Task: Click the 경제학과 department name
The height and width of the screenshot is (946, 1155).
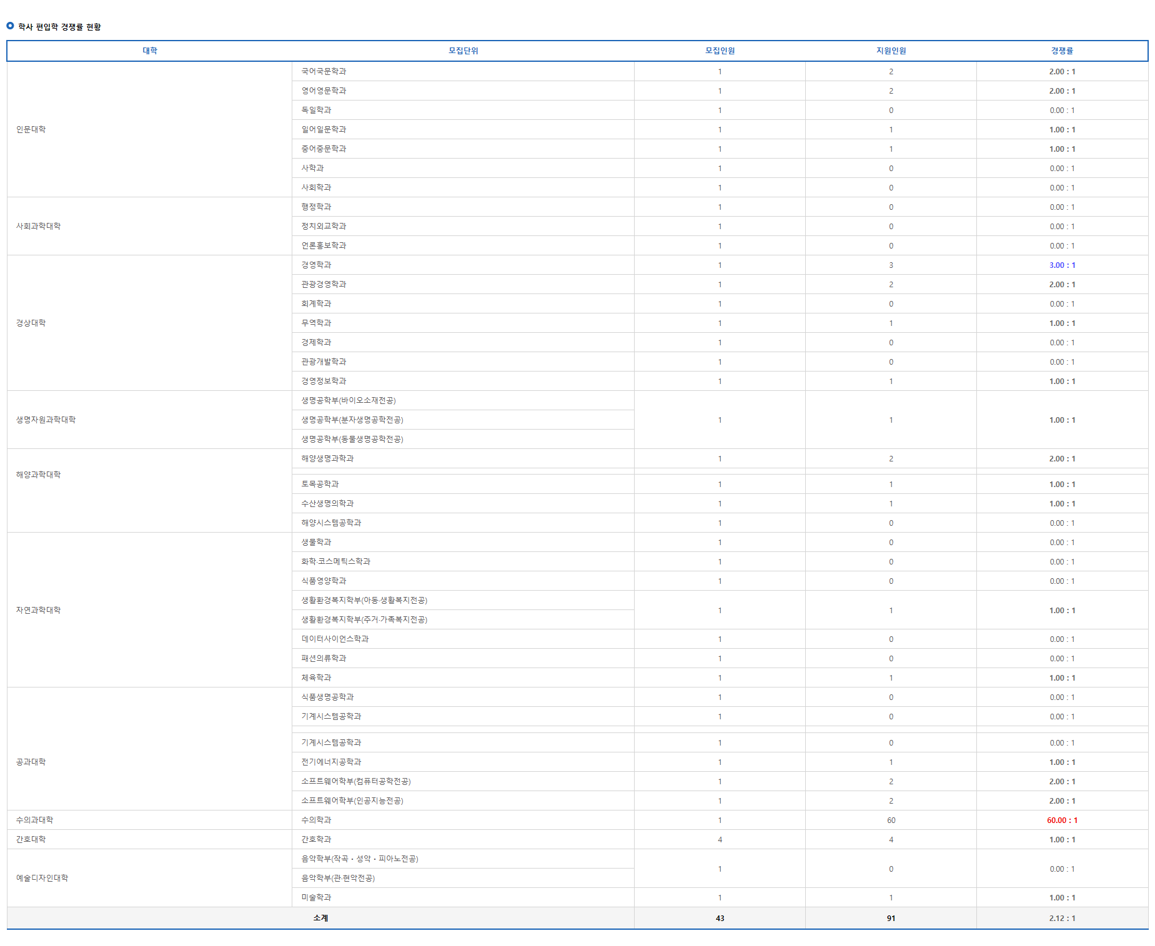Action: point(316,342)
